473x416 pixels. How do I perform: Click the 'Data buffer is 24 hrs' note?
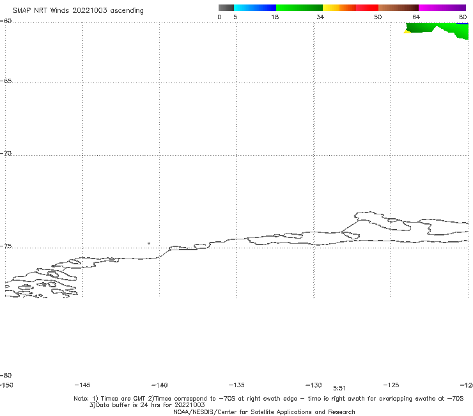tap(147, 405)
